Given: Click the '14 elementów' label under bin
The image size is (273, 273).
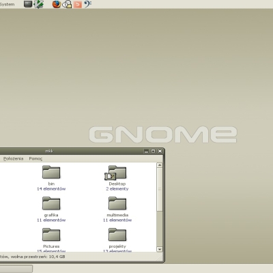Looking at the screenshot, I should pyautogui.click(x=51, y=189).
